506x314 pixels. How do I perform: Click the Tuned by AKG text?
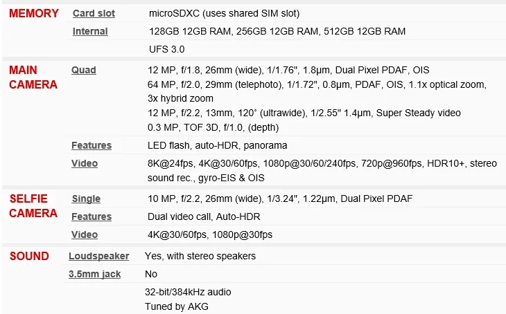[x=176, y=306]
